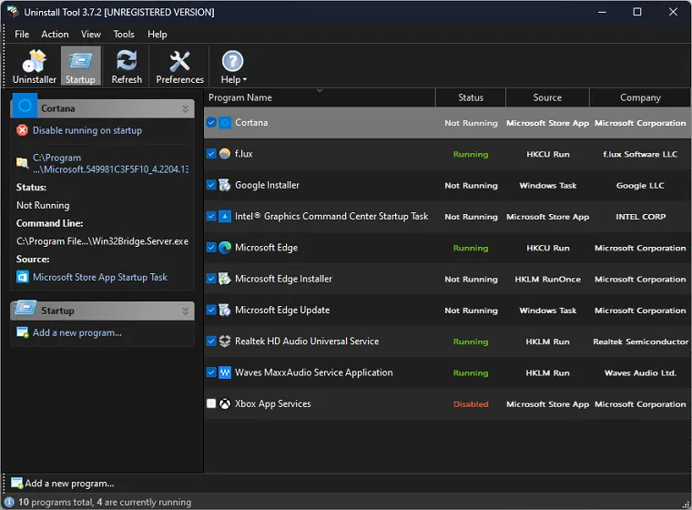The width and height of the screenshot is (692, 510).
Task: Click the Realtek HD Audio icon
Action: coord(225,342)
